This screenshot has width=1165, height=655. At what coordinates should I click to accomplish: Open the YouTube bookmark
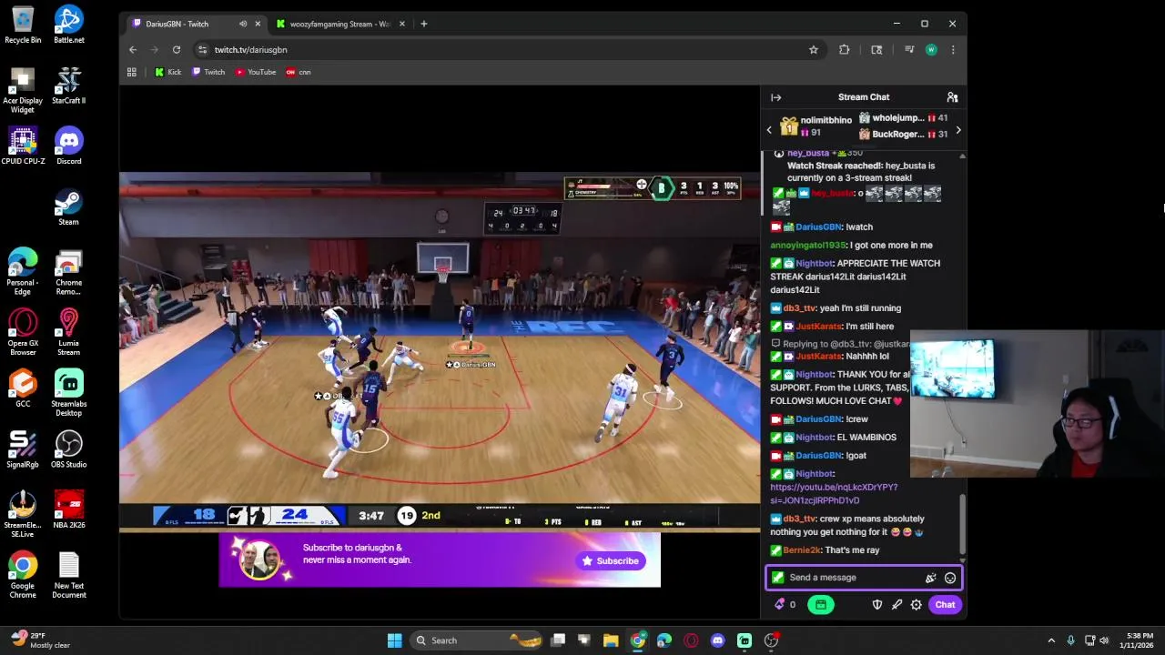pos(255,72)
